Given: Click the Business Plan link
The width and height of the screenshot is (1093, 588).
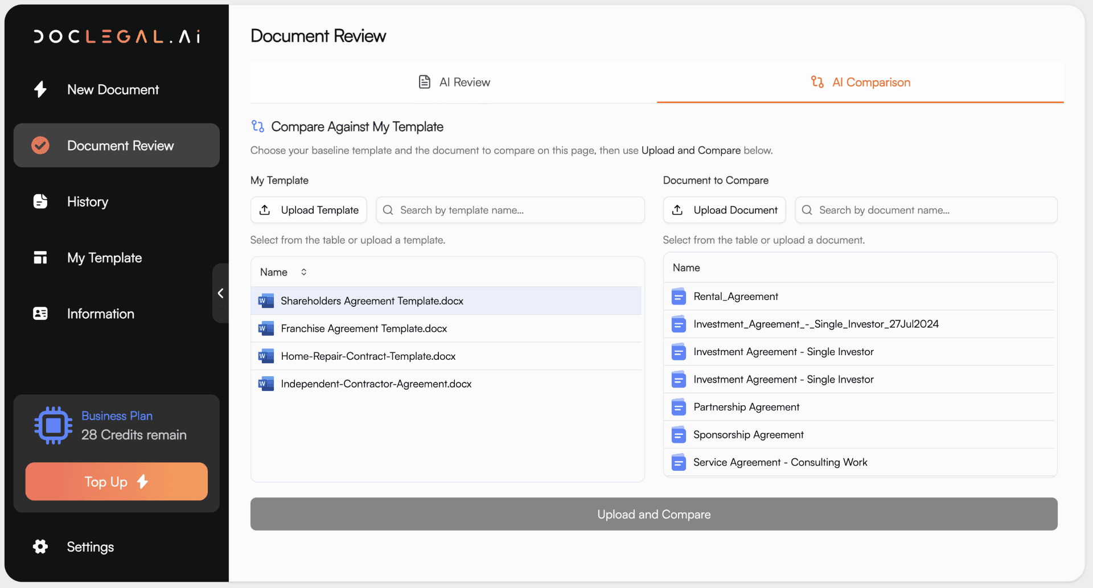Looking at the screenshot, I should (117, 416).
